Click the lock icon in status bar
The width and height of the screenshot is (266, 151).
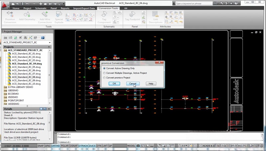tap(173, 146)
